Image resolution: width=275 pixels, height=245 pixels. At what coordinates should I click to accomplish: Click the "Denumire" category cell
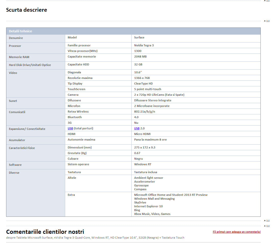pyautogui.click(x=36, y=38)
